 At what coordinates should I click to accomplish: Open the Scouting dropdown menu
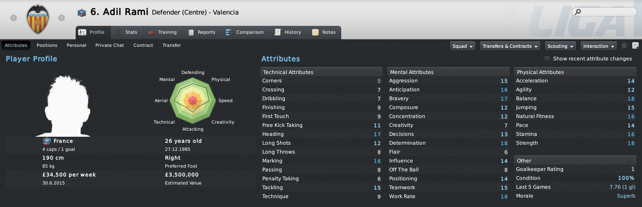point(560,46)
